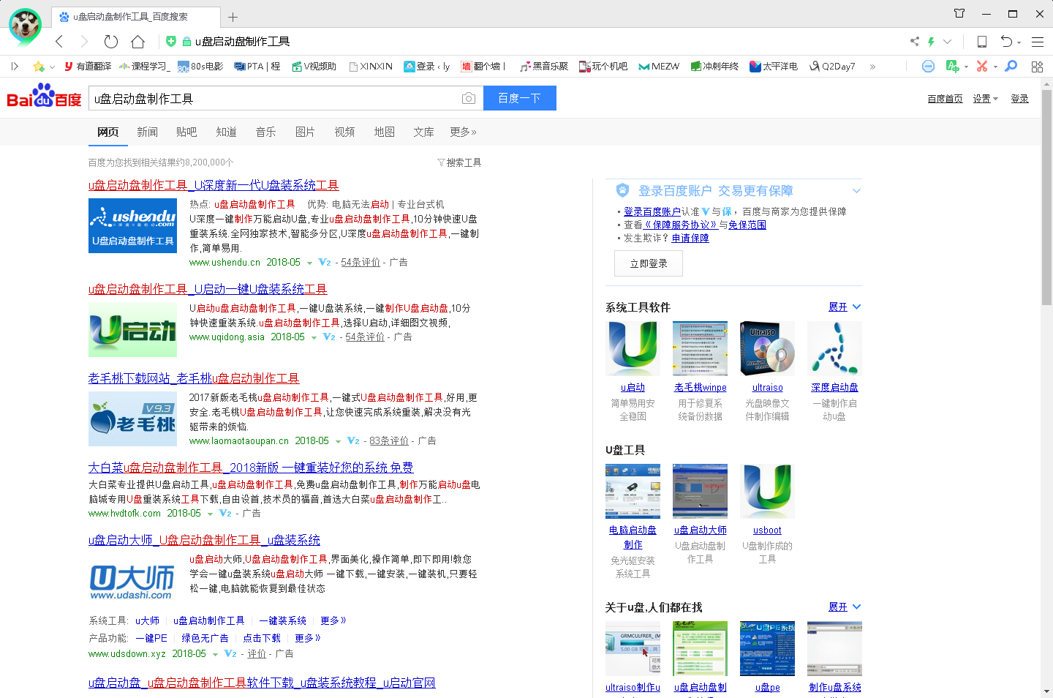Go back to previous page
Viewport: 1053px width, 698px height.
click(x=59, y=42)
